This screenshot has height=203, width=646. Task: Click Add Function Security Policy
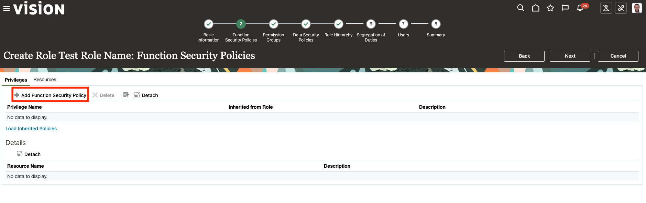click(51, 95)
